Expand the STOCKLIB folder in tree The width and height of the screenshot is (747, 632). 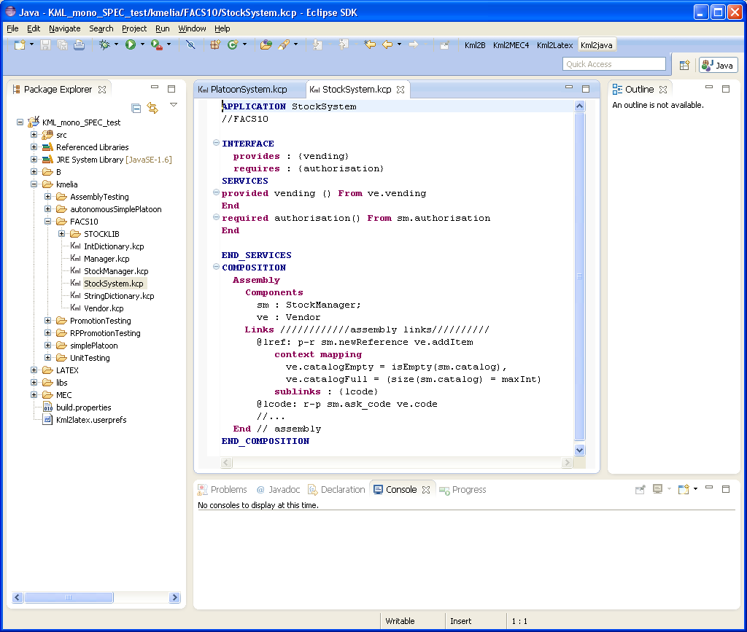click(62, 234)
